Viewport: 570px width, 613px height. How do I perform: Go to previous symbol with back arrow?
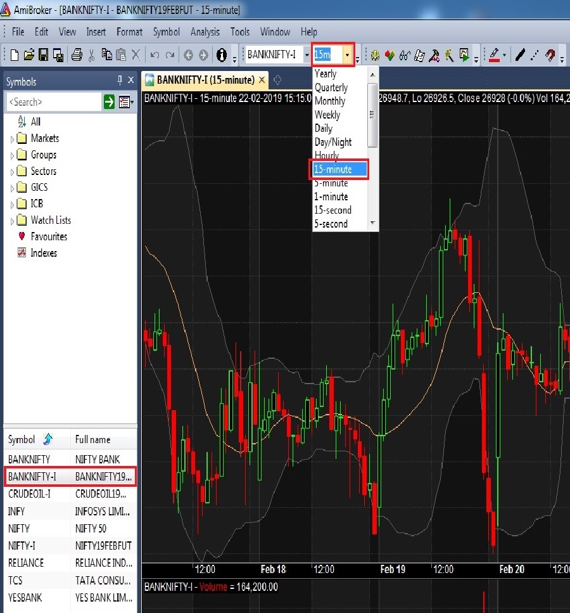coord(188,55)
